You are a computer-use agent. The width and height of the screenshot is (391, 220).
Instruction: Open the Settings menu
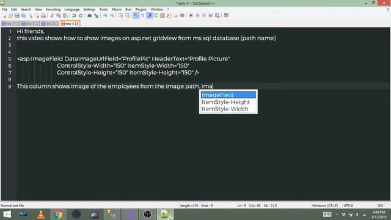89,10
